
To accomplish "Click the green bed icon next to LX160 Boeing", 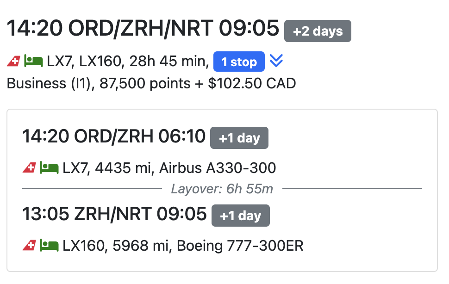I will 49,246.
